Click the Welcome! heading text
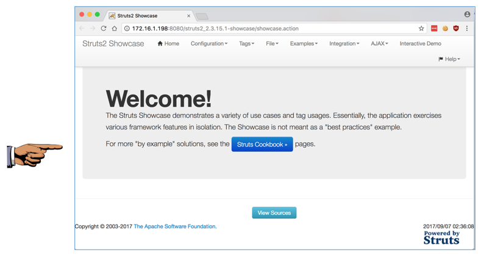 (159, 99)
